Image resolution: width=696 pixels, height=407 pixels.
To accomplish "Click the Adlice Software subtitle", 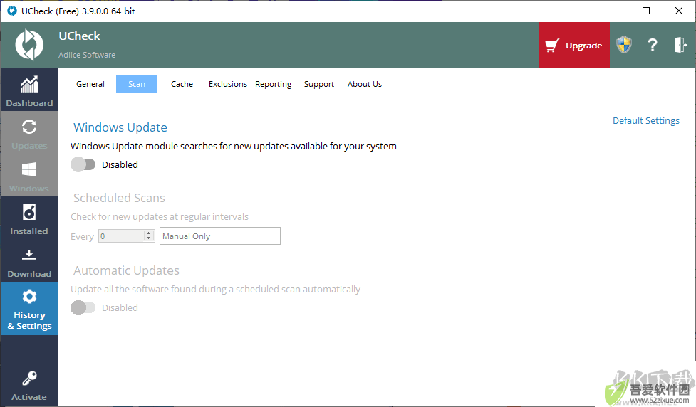I will [87, 55].
